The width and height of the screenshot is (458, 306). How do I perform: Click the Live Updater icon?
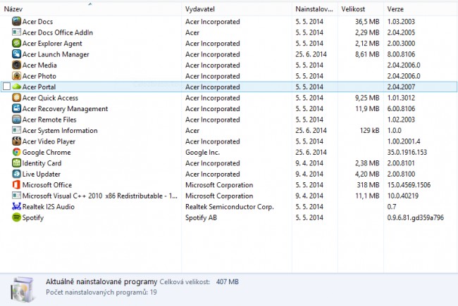click(x=16, y=174)
